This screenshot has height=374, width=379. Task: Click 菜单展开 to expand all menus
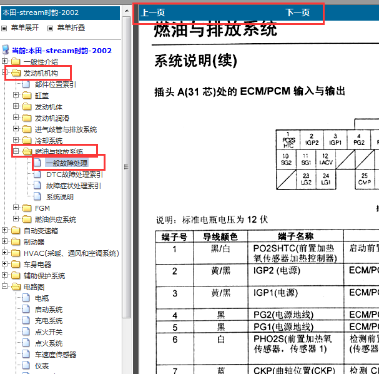[25, 28]
